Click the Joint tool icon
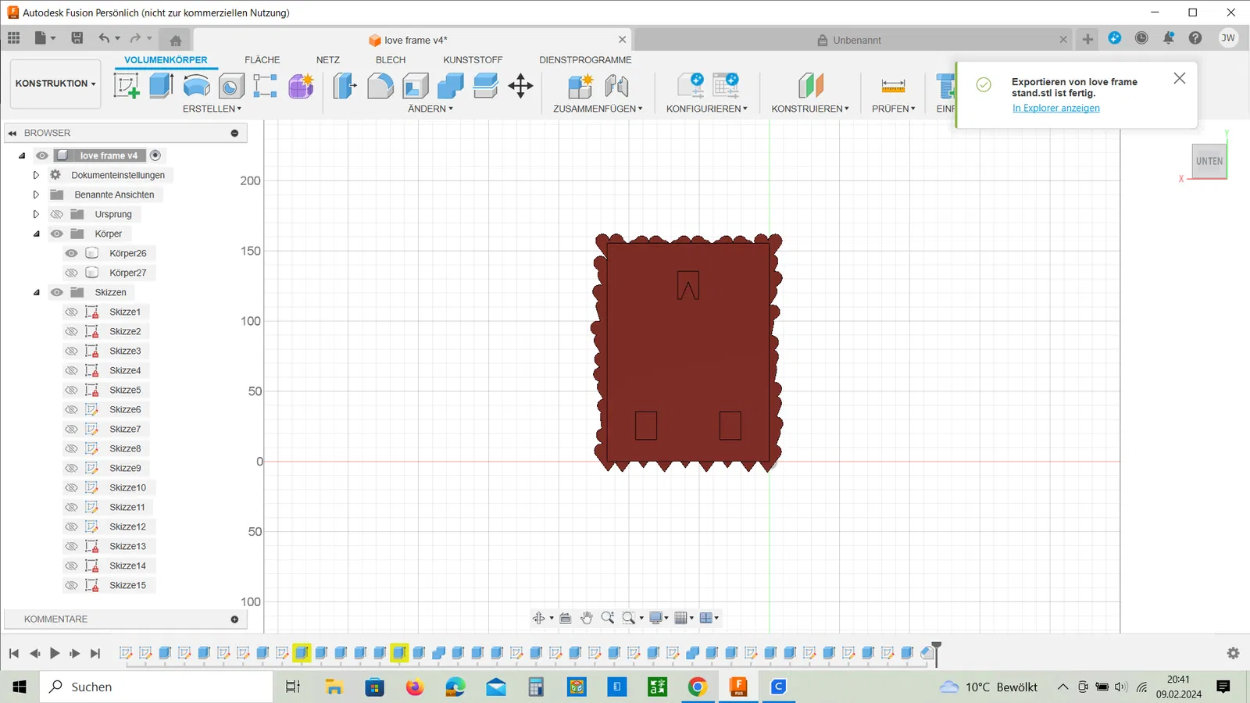Image resolution: width=1250 pixels, height=703 pixels. click(x=616, y=86)
